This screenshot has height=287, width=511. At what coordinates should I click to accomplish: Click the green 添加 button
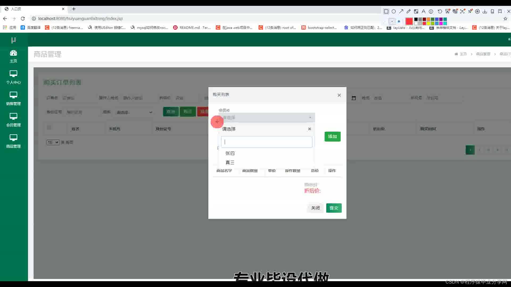point(332,136)
